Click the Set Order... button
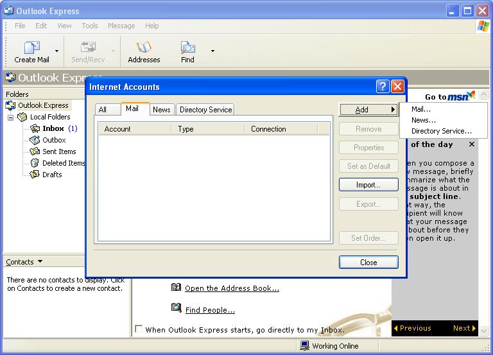The image size is (493, 355). coord(368,238)
